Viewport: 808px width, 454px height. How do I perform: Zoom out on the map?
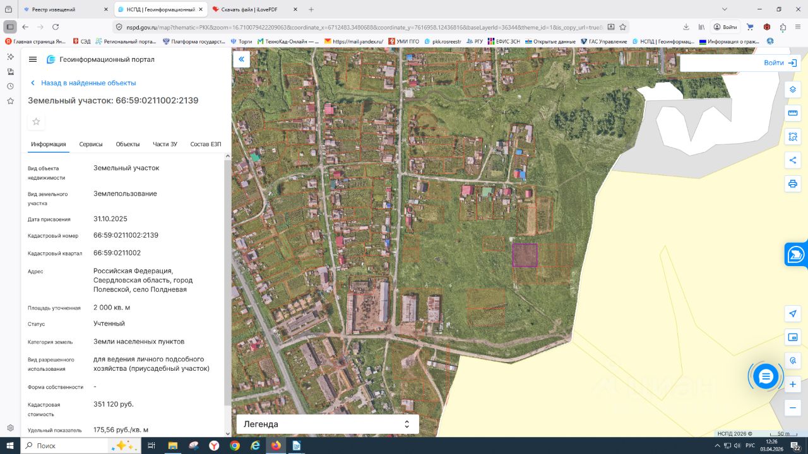pyautogui.click(x=792, y=407)
